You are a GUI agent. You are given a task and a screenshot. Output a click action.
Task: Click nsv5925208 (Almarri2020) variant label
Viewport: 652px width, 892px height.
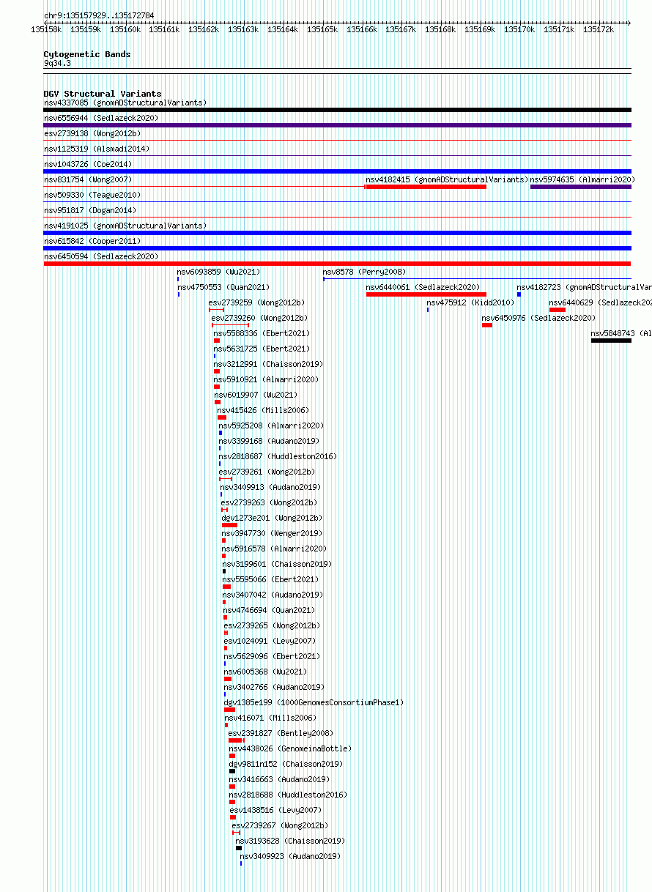tap(271, 425)
